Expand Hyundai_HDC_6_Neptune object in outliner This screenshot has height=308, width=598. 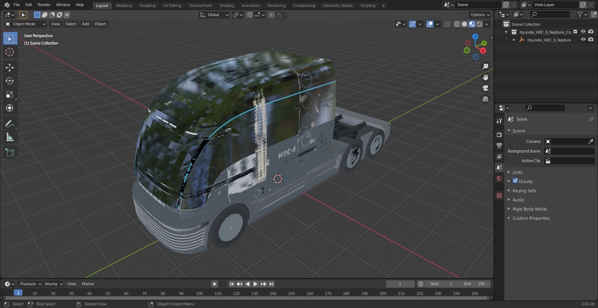coord(514,40)
